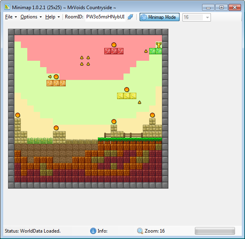Click the RoomID input field
The image size is (245, 239).
(x=105, y=17)
